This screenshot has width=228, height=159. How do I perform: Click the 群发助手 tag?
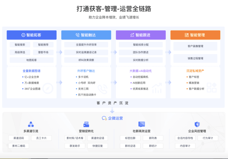pos(75,146)
